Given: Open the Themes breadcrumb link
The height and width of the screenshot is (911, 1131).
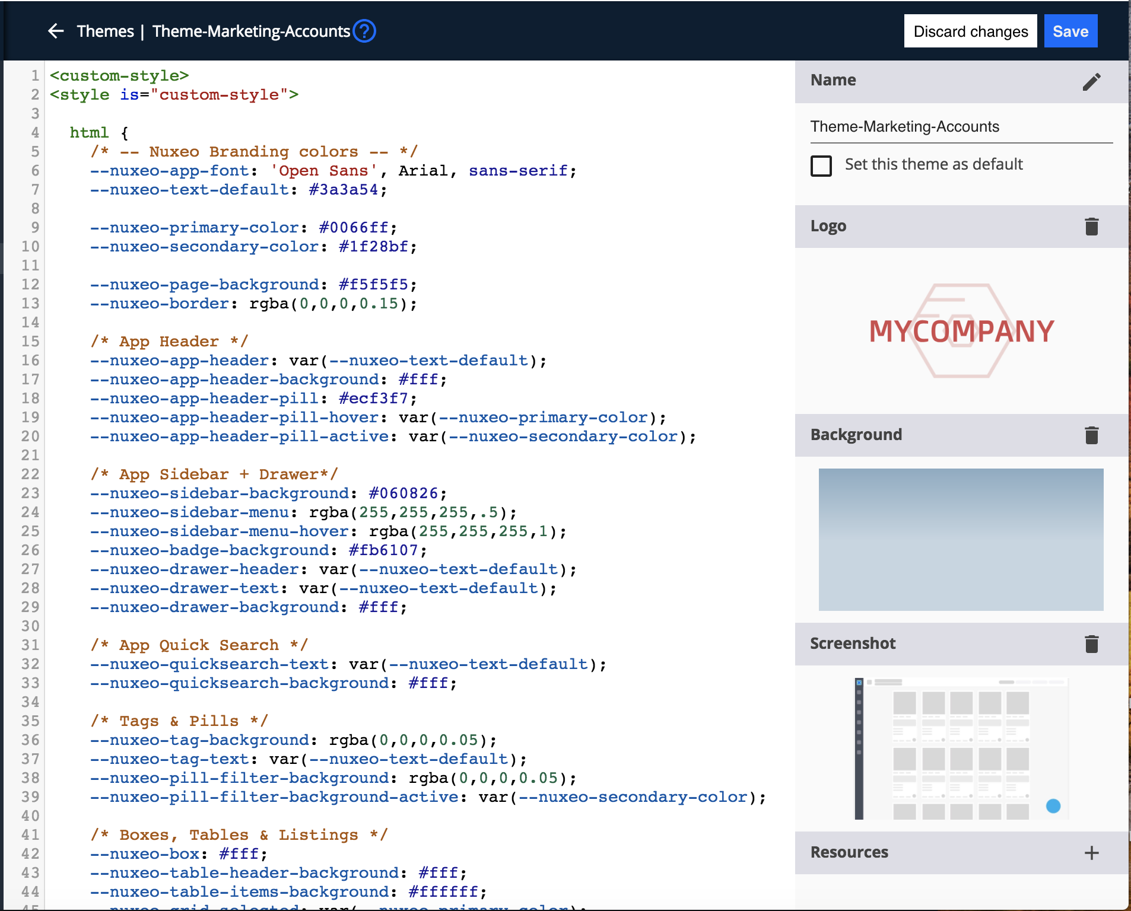Looking at the screenshot, I should coord(105,31).
